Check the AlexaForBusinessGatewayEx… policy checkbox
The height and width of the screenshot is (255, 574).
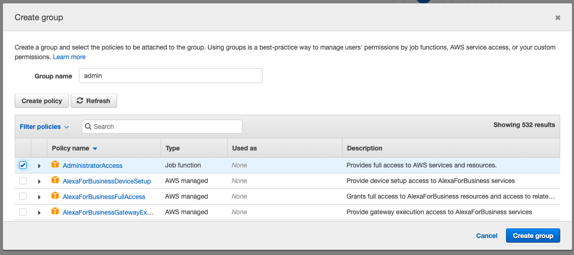23,212
